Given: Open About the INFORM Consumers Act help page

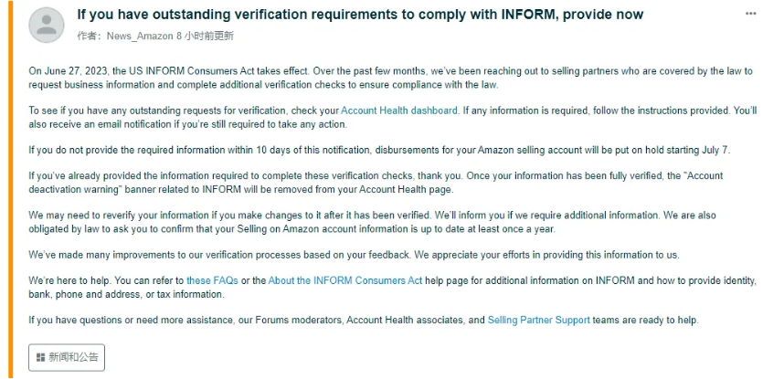Looking at the screenshot, I should pos(345,280).
